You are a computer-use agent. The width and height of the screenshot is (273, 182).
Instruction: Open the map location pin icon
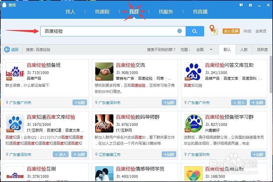tap(214, 30)
